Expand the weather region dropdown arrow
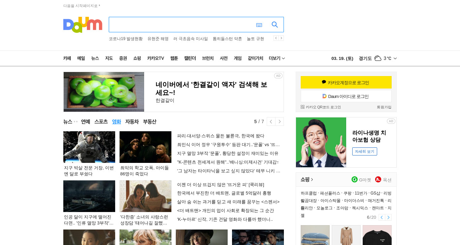This screenshot has height=245, width=460. point(395,58)
